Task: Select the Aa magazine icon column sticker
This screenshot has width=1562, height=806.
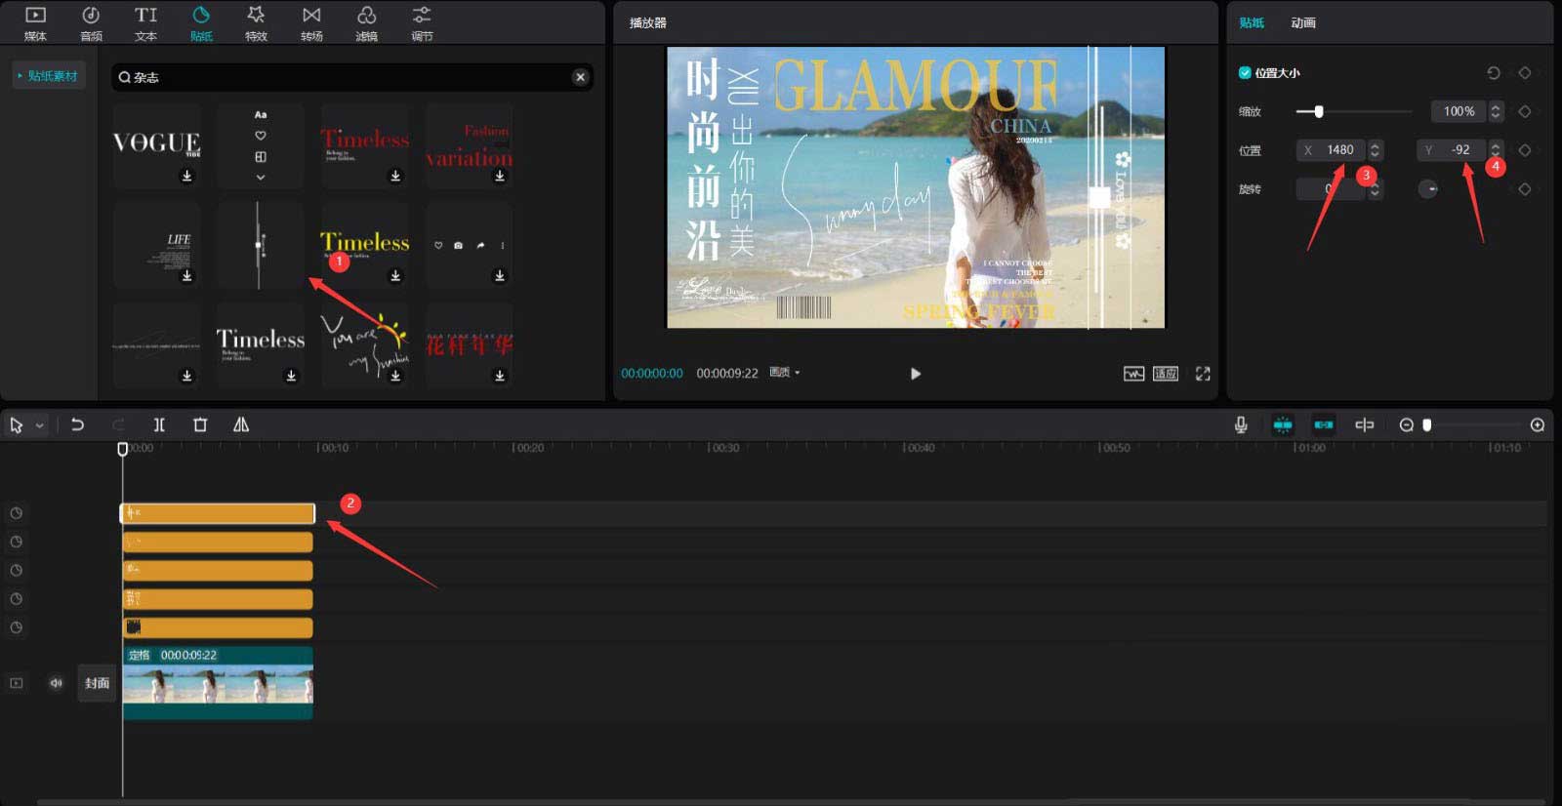Action: click(260, 145)
